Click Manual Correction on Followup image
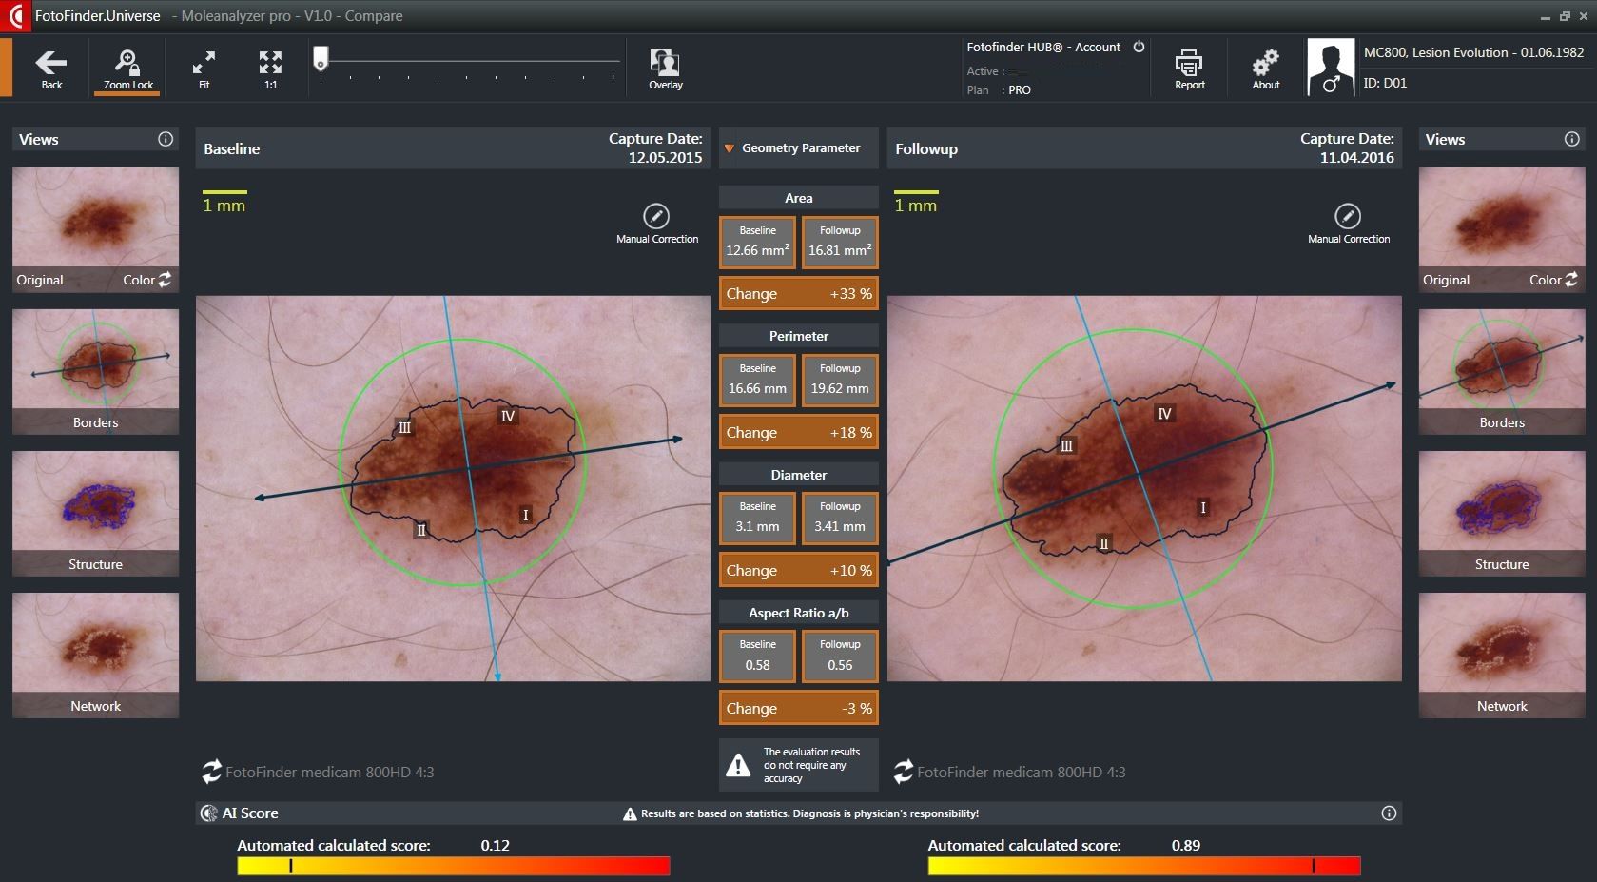The width and height of the screenshot is (1597, 882). pyautogui.click(x=1348, y=217)
